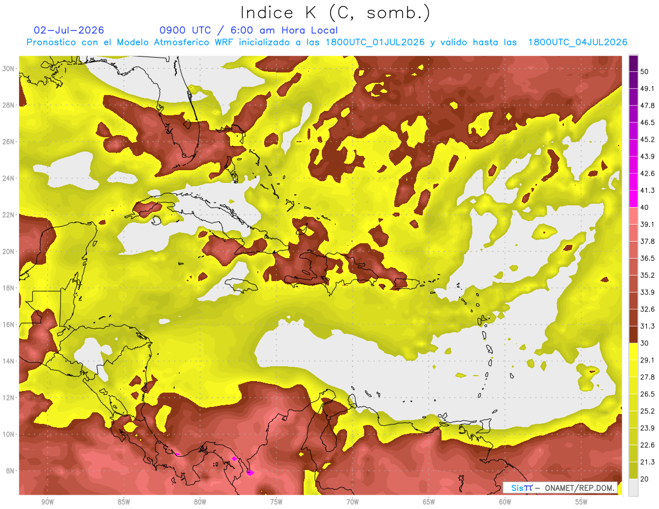This screenshot has width=659, height=509.
Task: Click the '22N' latitude label
Action: [9, 215]
